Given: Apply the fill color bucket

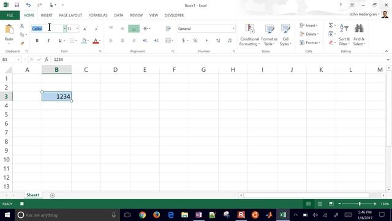Looking at the screenshot, I should (84, 41).
